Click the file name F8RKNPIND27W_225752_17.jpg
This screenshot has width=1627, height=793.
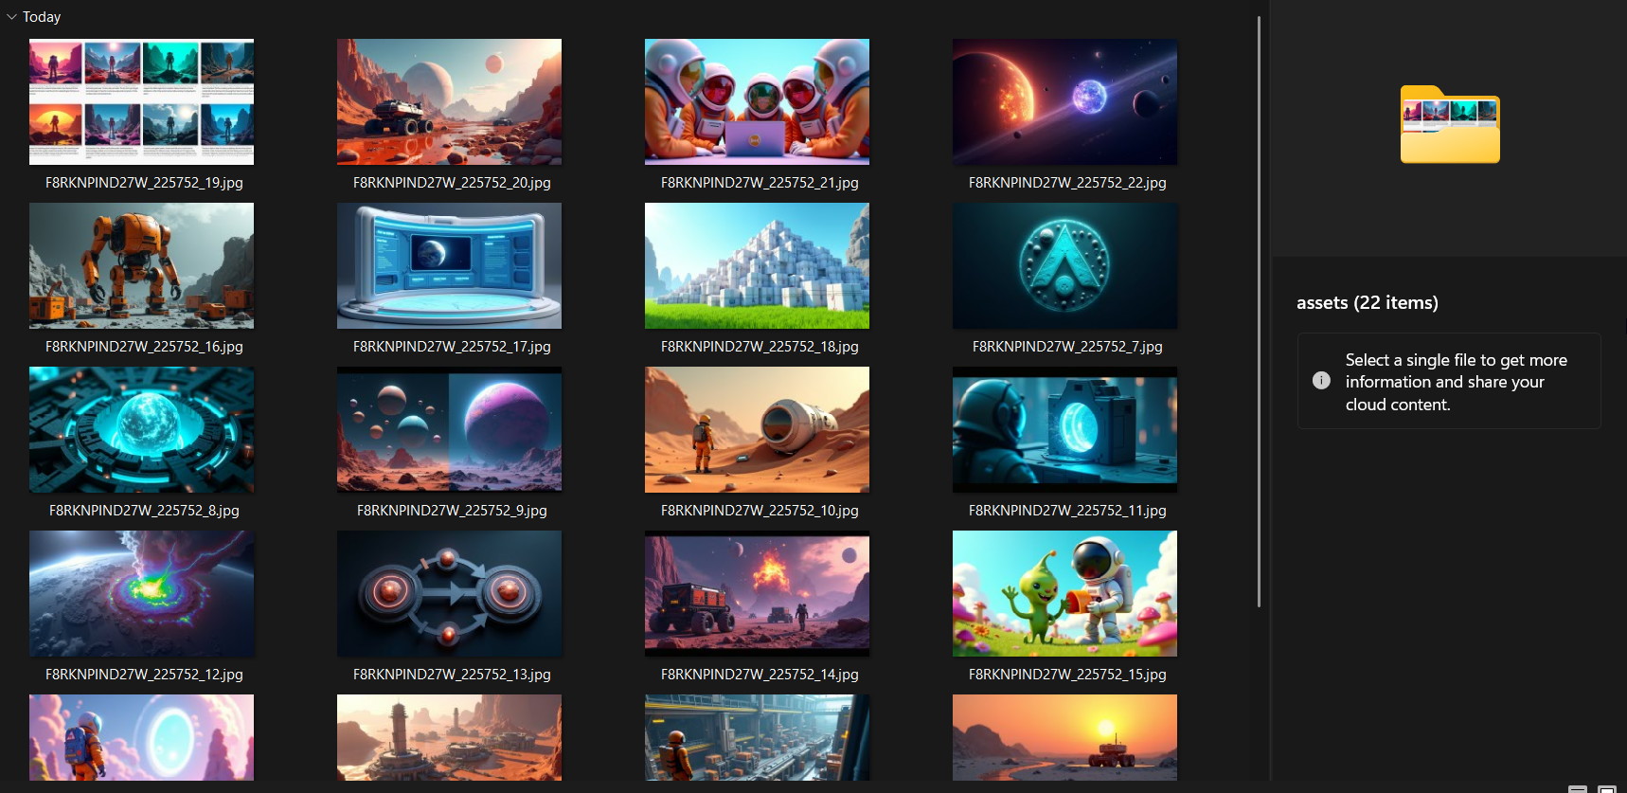pyautogui.click(x=452, y=347)
